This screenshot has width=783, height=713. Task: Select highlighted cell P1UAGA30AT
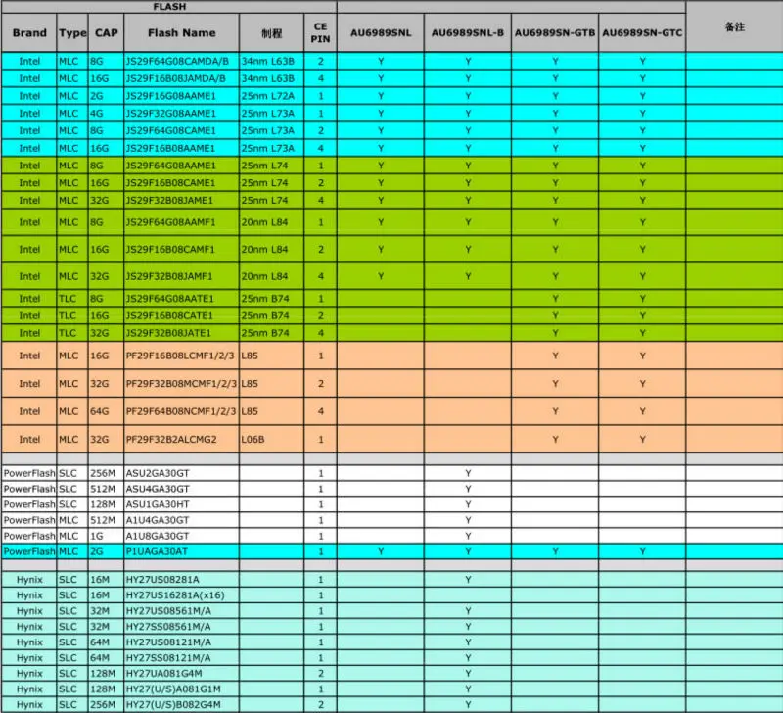pos(182,551)
